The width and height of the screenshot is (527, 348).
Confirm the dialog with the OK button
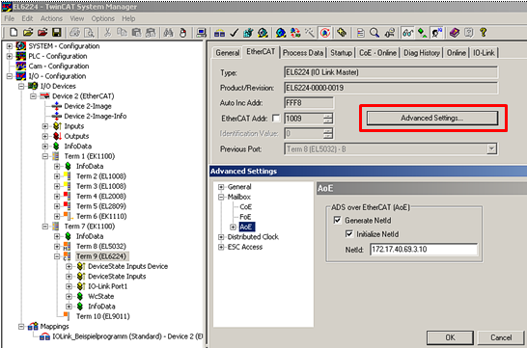tap(450, 337)
